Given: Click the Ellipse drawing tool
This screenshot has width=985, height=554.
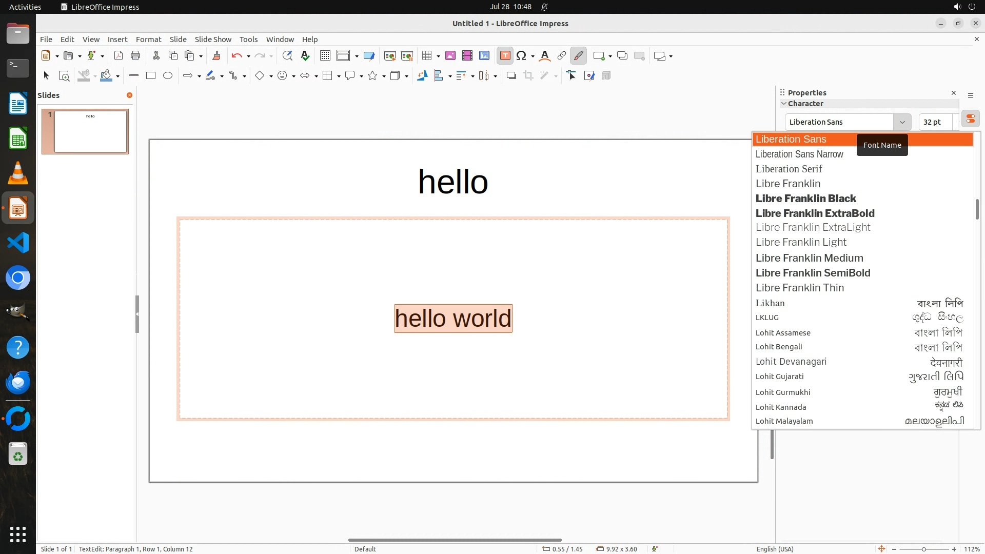Looking at the screenshot, I should coord(168,76).
